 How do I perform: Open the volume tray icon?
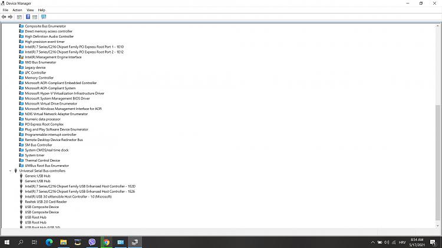click(x=387, y=242)
